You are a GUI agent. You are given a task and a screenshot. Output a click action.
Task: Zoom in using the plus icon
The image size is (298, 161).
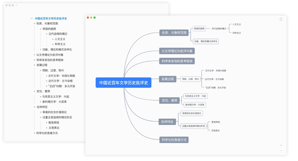[281, 145]
